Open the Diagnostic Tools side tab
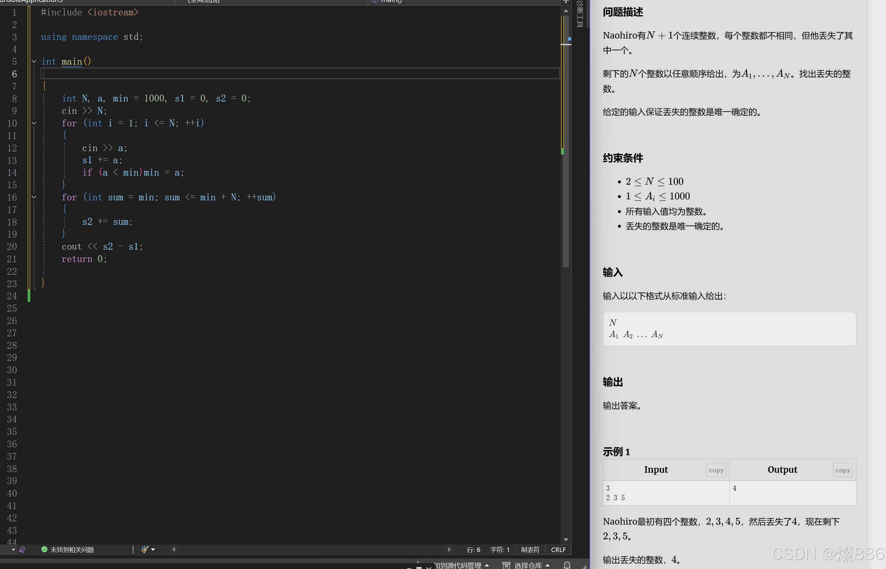The width and height of the screenshot is (886, 569). pos(580,14)
